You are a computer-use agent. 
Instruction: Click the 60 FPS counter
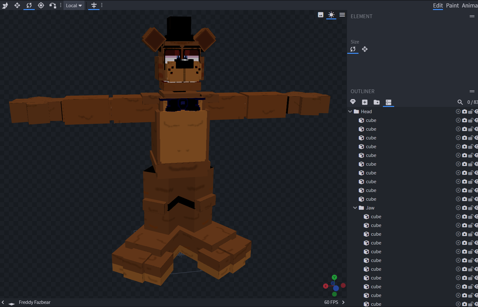[331, 302]
